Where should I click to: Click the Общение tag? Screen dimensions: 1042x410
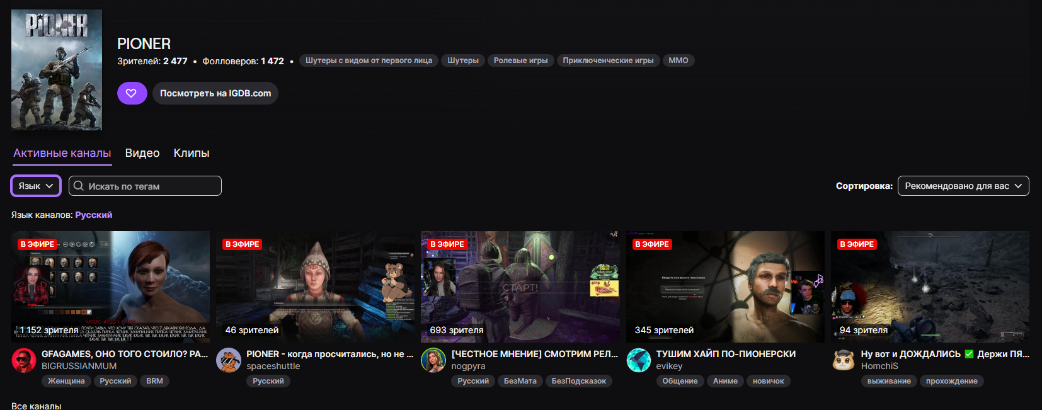point(680,381)
